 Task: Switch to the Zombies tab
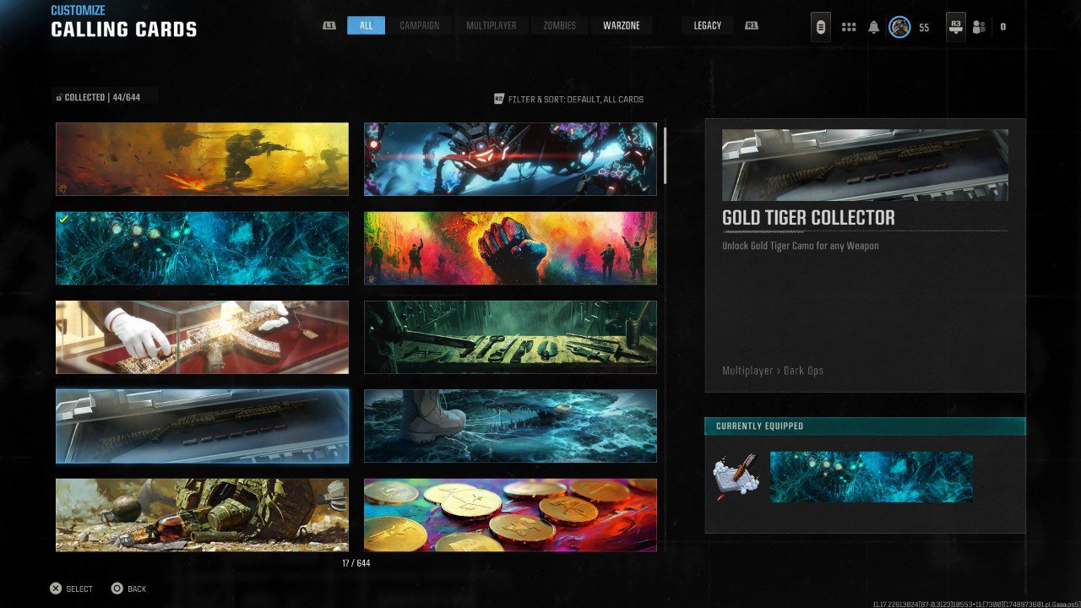coord(559,25)
